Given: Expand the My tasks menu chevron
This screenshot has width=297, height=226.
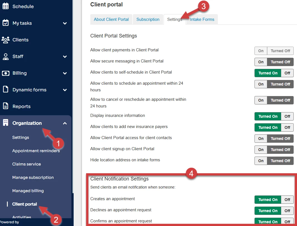Looking at the screenshot, I should pos(65,23).
